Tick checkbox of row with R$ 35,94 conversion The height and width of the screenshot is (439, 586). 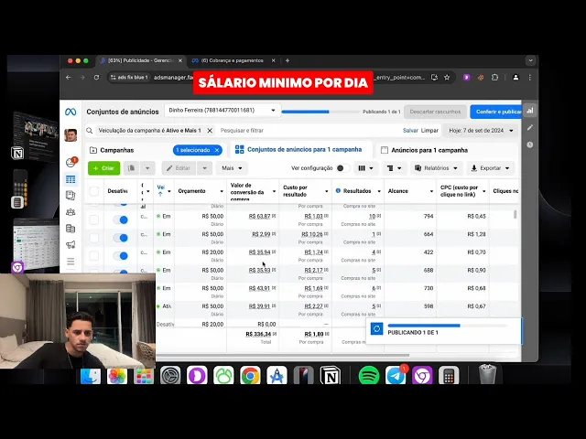[93, 255]
